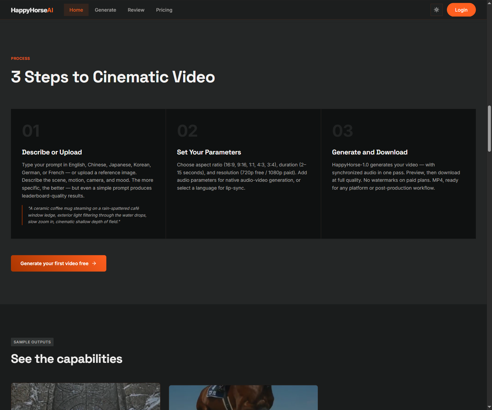
Task: Click the SAMPLE OUTPUTS badge
Action: (x=32, y=342)
